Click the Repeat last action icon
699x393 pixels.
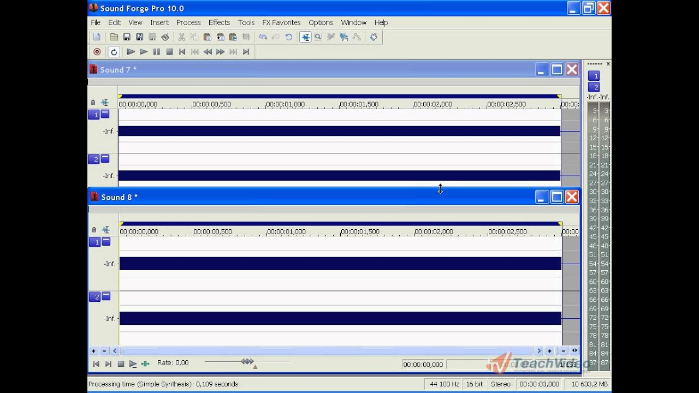[x=288, y=37]
